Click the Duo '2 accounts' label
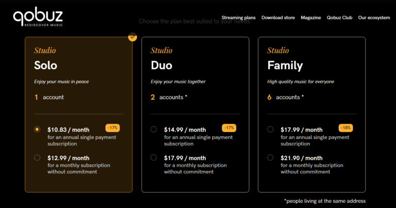Screen dimensions: 396x208 (x=169, y=97)
